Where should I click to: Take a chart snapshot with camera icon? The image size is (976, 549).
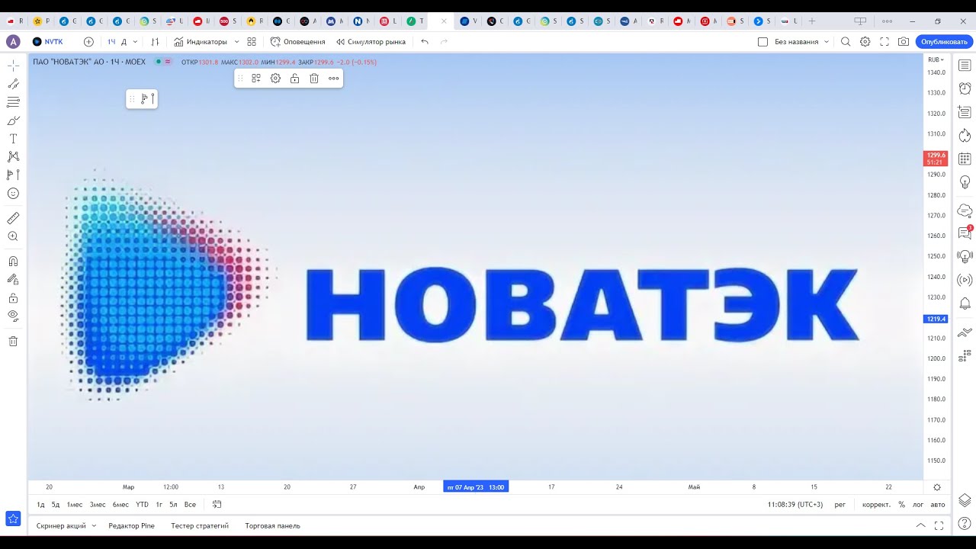point(904,42)
